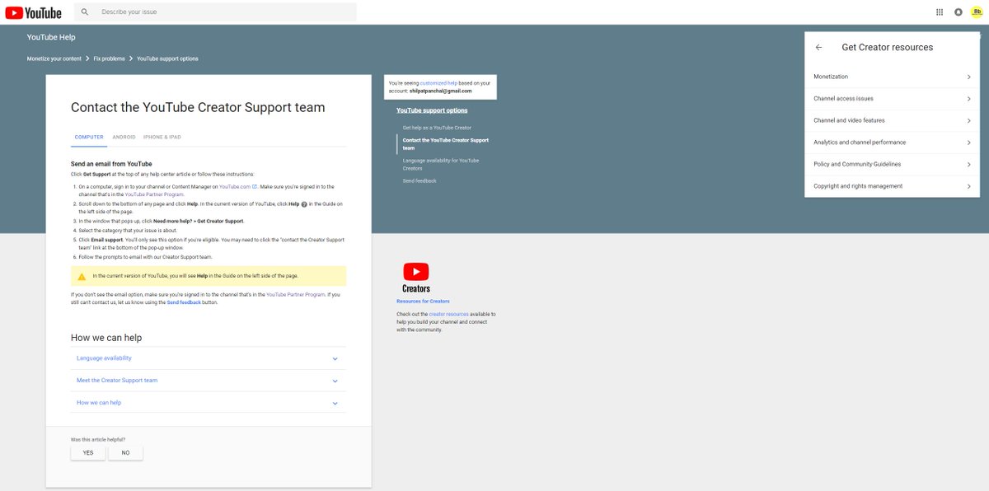Open Monetize your content breadcrumb
Image resolution: width=989 pixels, height=491 pixels.
(54, 58)
